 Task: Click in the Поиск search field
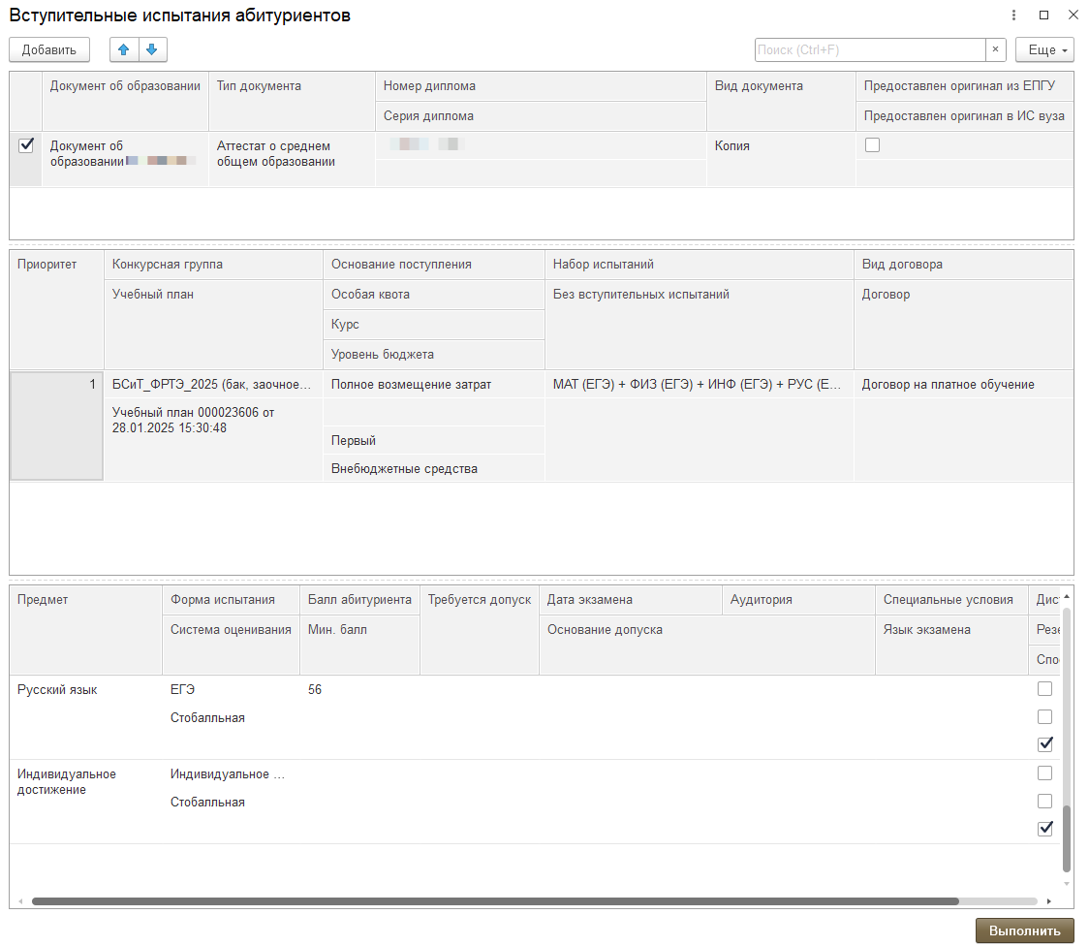coord(869,49)
